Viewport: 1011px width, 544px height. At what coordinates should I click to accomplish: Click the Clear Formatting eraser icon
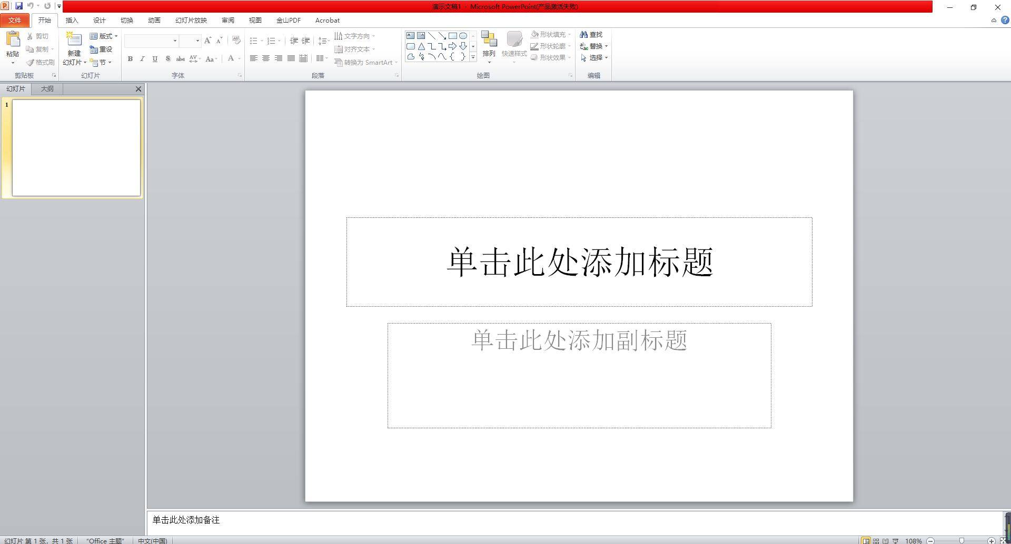236,41
